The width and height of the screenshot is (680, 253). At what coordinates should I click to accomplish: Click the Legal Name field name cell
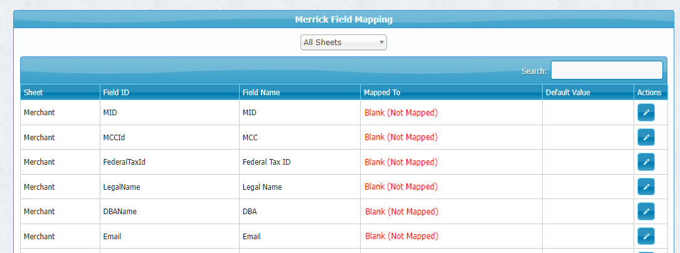(x=262, y=187)
